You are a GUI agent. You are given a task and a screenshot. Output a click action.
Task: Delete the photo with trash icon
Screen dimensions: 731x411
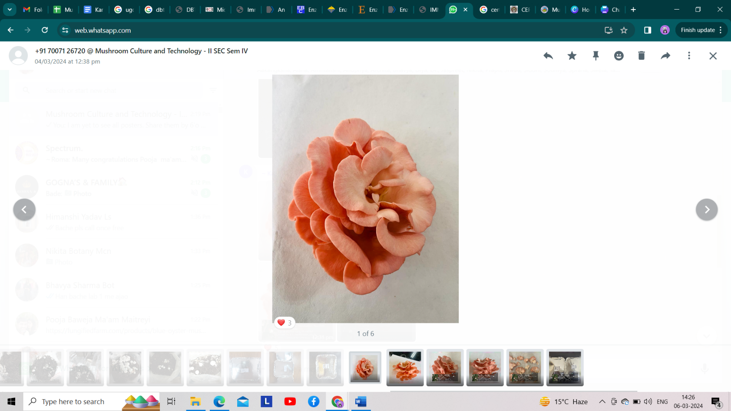click(642, 56)
